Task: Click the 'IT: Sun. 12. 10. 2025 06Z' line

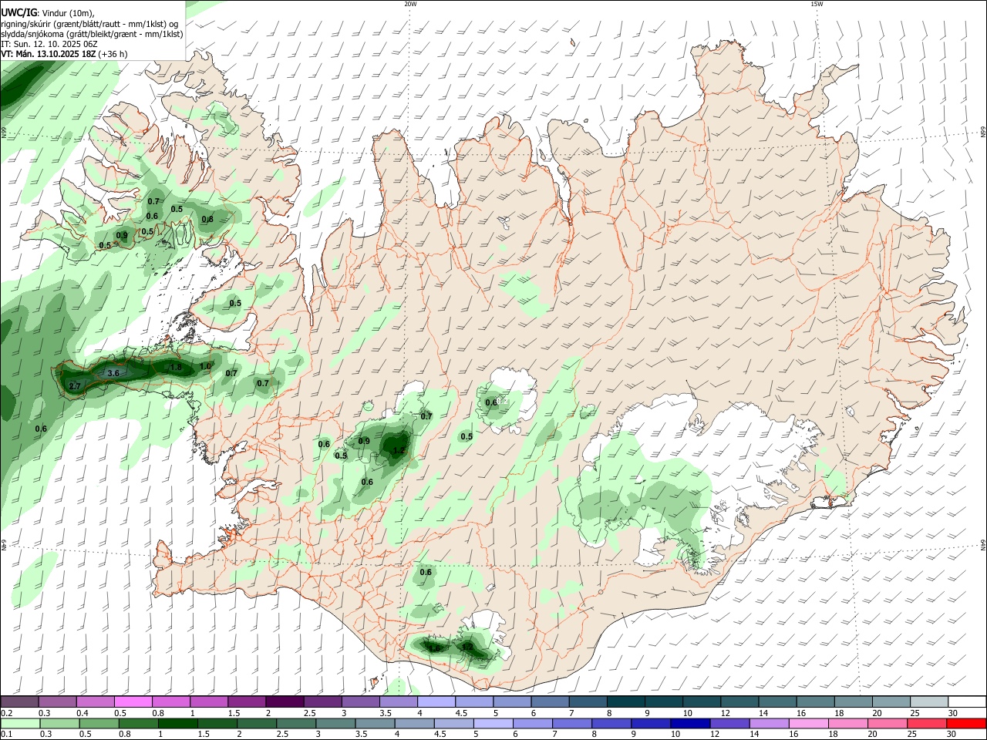Action: (49, 44)
